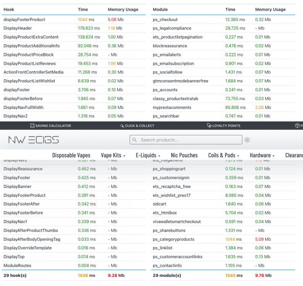This screenshot has height=286, width=303.
Task: Click the loyalty points tag icon
Action: [x=209, y=125]
